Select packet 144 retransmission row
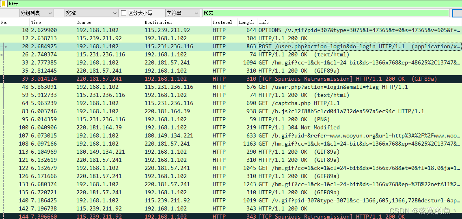Viewport: 462px width, 219px height. click(x=231, y=216)
